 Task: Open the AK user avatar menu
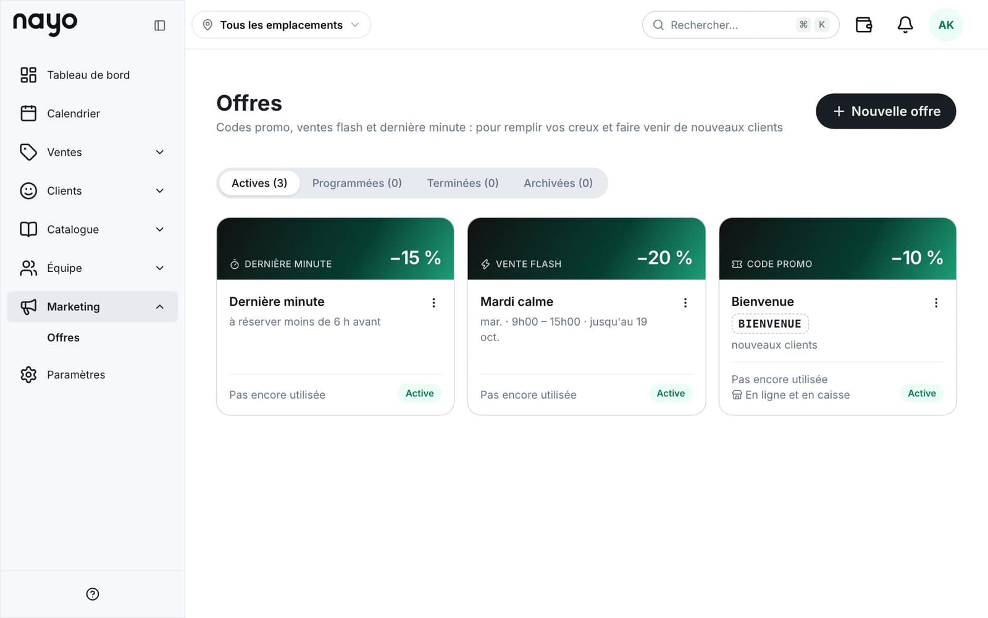945,25
